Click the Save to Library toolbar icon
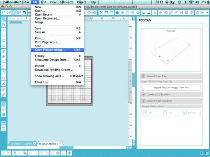 [24, 13]
